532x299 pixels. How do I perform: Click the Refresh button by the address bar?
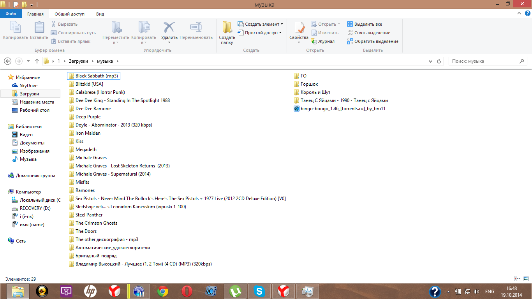click(439, 61)
